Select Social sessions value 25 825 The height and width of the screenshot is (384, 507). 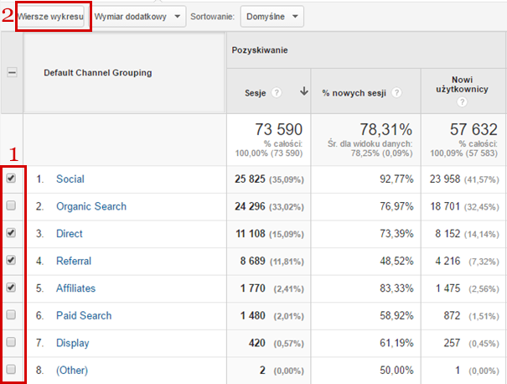point(250,179)
